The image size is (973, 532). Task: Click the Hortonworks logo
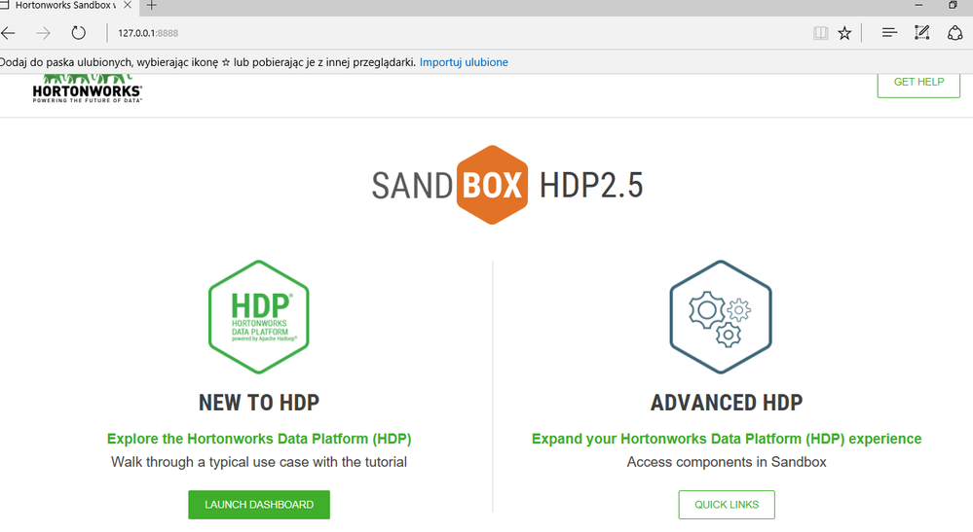pyautogui.click(x=87, y=88)
